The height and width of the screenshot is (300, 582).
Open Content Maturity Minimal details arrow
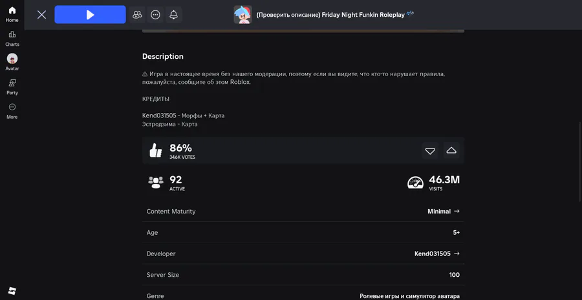click(457, 211)
